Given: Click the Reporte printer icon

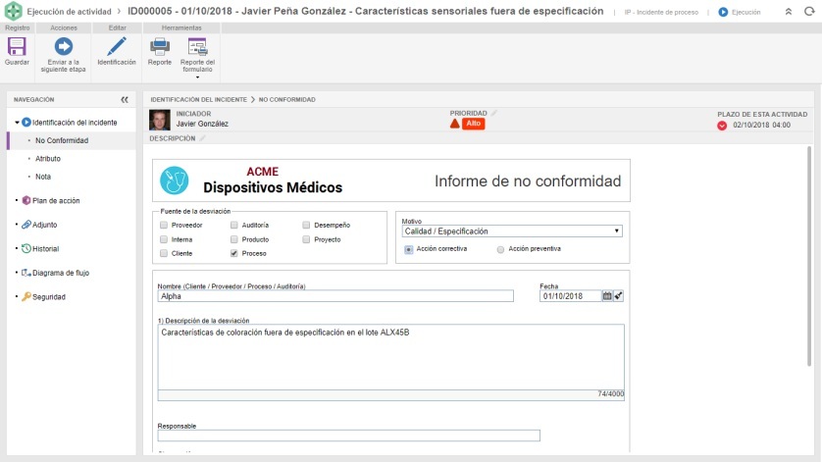Looking at the screenshot, I should [159, 46].
